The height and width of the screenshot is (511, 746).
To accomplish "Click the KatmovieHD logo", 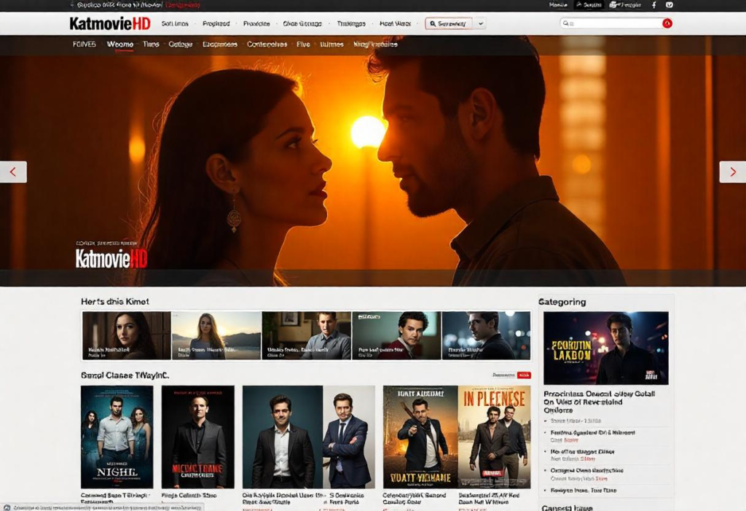I will [x=110, y=23].
